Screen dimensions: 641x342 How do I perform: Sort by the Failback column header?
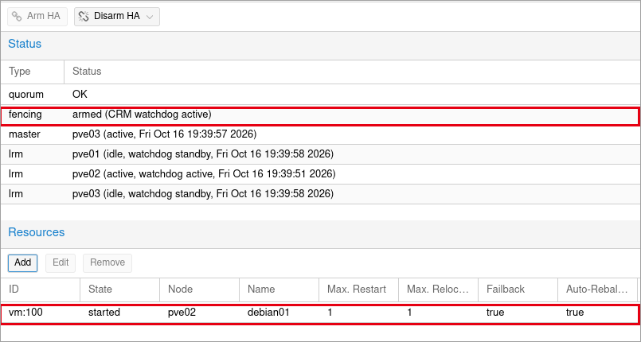coord(518,290)
